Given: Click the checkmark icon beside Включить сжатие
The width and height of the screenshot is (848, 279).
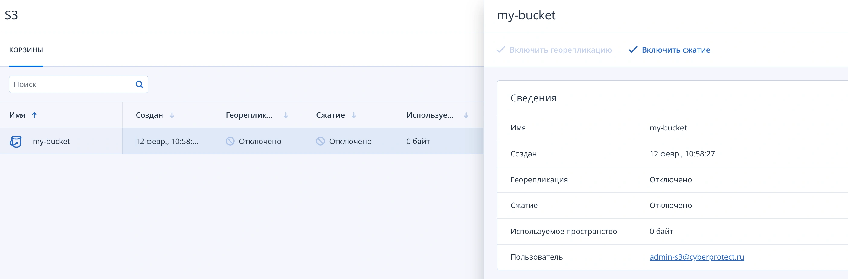Looking at the screenshot, I should pos(633,50).
